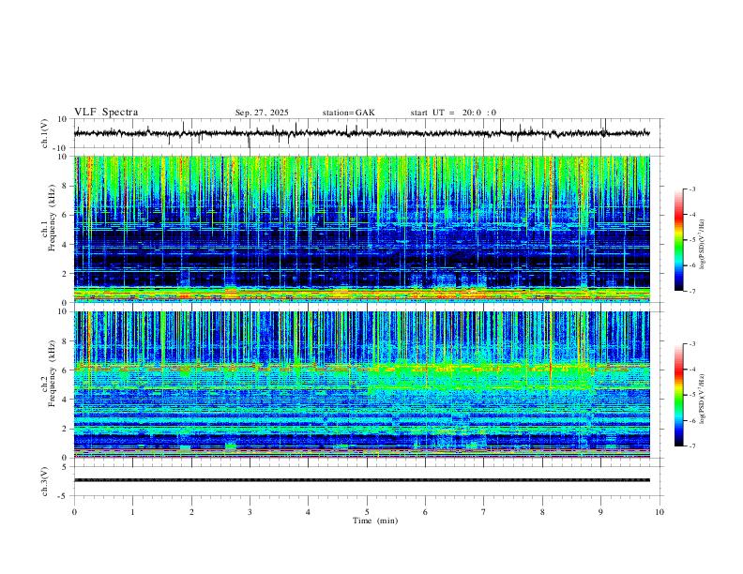The width and height of the screenshot is (743, 574).
Task: Click the "5" tick on ch.3(V) axis
Action: (65, 466)
